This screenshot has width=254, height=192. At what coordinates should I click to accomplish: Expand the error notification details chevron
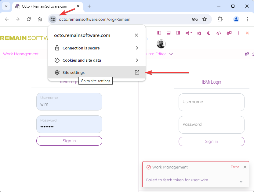pos(241,182)
